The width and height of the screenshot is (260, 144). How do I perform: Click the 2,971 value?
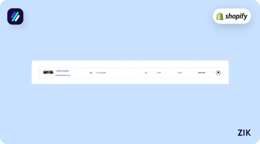159,73
